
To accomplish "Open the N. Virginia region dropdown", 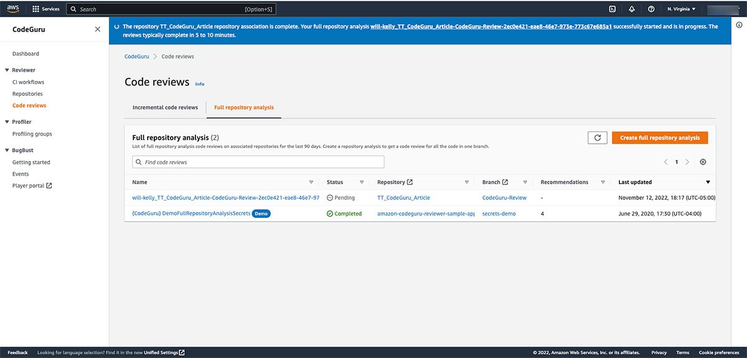I will click(x=682, y=9).
